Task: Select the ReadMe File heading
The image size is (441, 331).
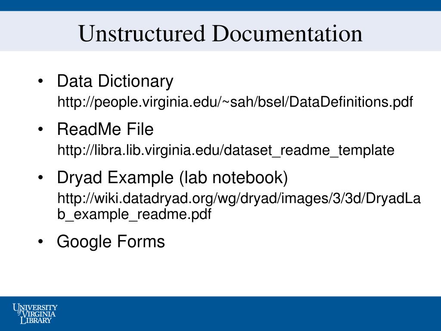Action: pyautogui.click(x=105, y=129)
